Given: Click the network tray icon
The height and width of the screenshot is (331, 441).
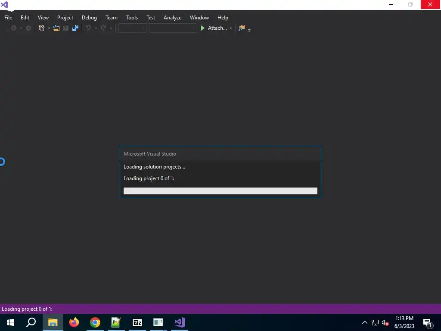Looking at the screenshot, I should pyautogui.click(x=375, y=322).
